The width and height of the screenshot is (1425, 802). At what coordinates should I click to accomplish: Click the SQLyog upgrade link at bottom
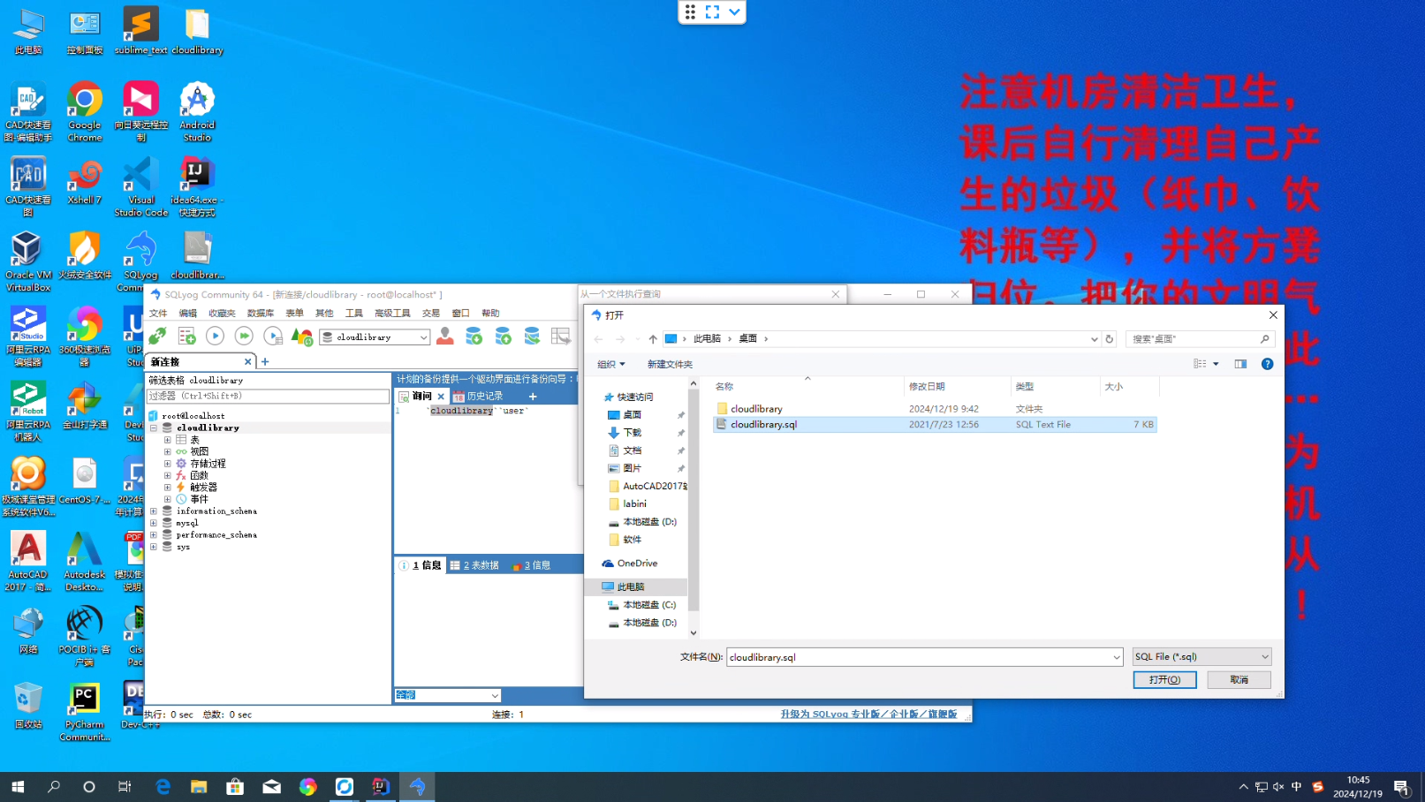coord(868,715)
